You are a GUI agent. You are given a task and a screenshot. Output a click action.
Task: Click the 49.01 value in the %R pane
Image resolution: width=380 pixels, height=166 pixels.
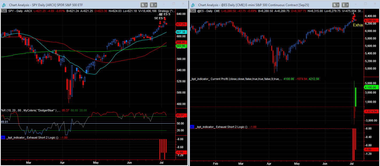click(x=5, y=122)
